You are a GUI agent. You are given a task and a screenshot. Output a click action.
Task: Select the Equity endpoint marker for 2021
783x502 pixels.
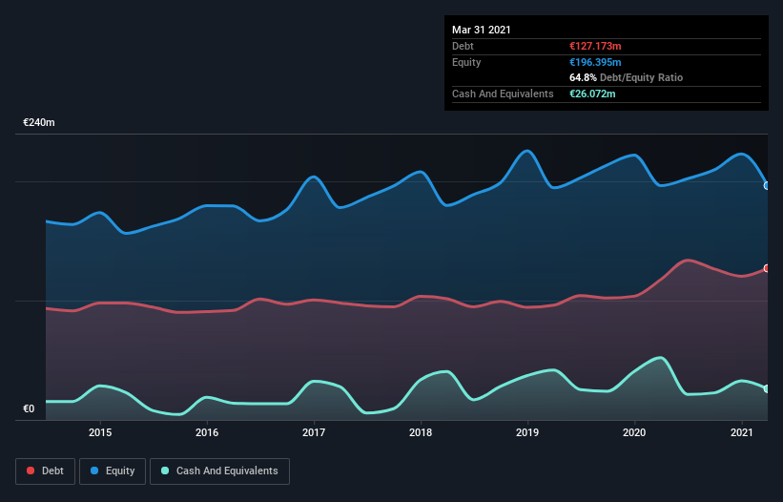tap(767, 186)
